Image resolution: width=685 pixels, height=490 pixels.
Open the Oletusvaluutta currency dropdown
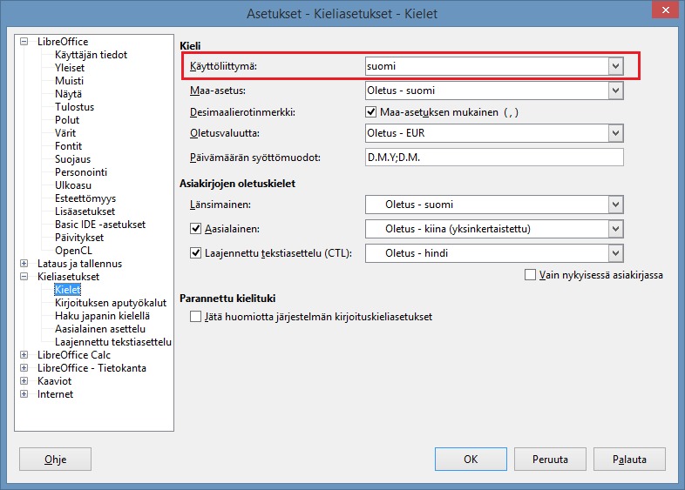[615, 133]
